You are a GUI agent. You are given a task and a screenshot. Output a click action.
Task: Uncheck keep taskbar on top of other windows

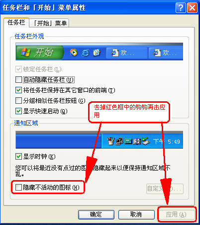tap(18, 90)
